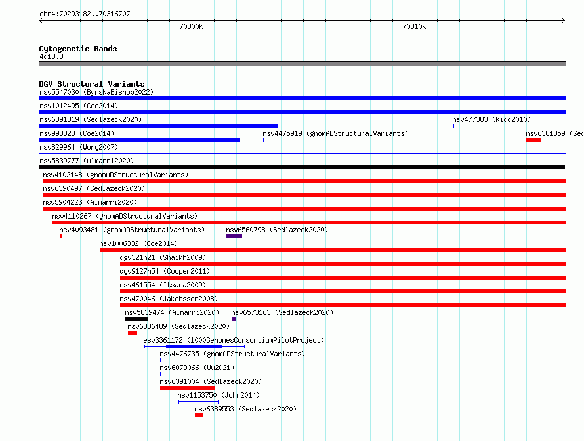
Task: Click the red nsv4110267 variant bar
Action: click(309, 222)
